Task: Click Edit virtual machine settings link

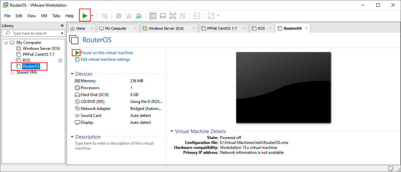Action: click(106, 59)
